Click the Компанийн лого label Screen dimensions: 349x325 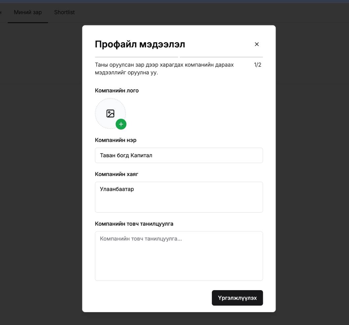(117, 90)
